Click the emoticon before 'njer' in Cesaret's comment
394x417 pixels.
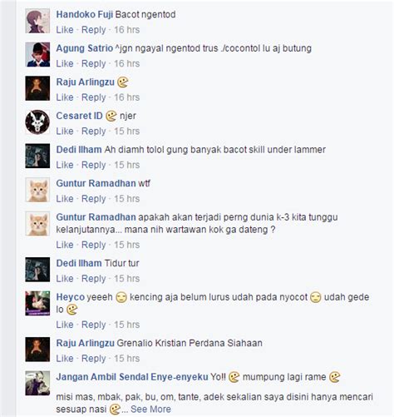pos(111,116)
